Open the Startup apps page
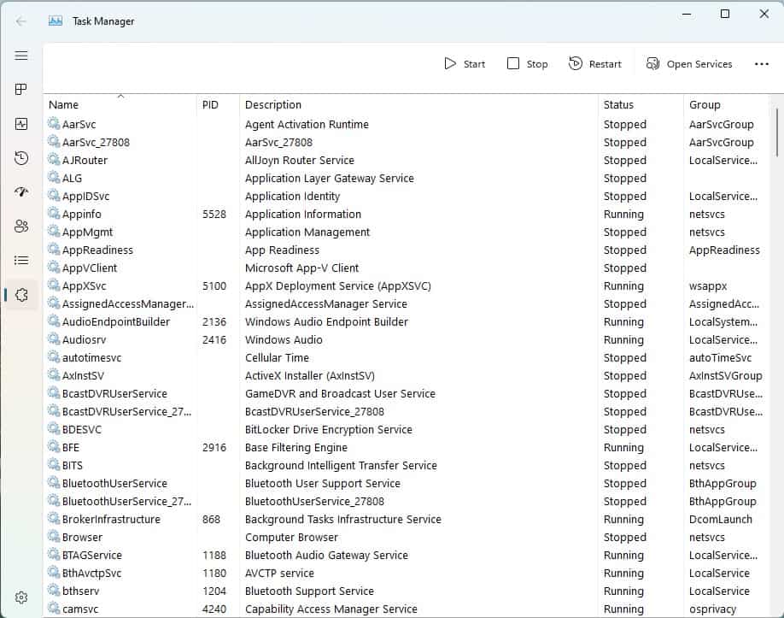Screen dimensions: 784x618 (x=21, y=192)
